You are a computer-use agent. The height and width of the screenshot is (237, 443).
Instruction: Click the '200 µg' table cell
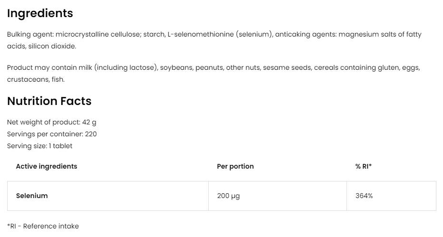228,196
